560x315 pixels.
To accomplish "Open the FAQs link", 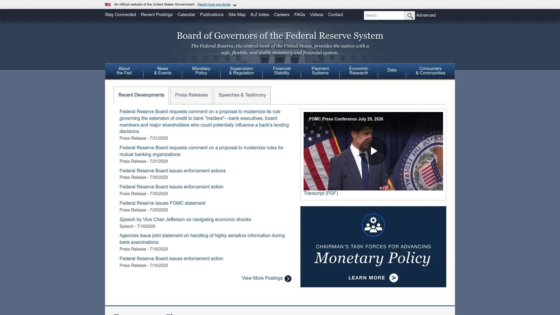I will pos(300,15).
